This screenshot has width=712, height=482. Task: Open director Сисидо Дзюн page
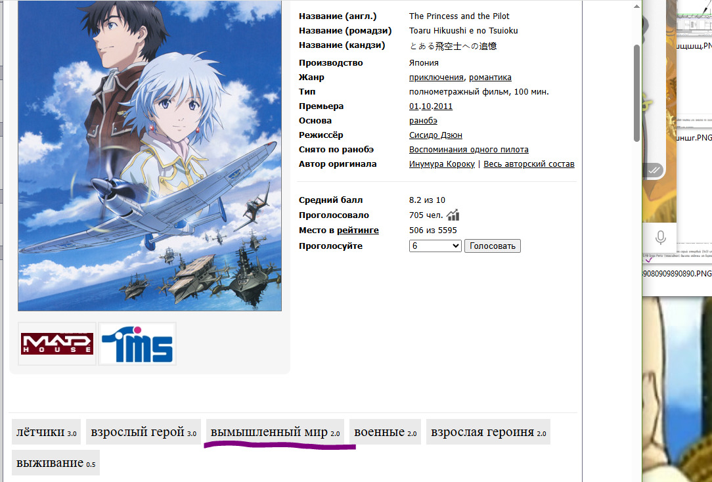coord(435,135)
